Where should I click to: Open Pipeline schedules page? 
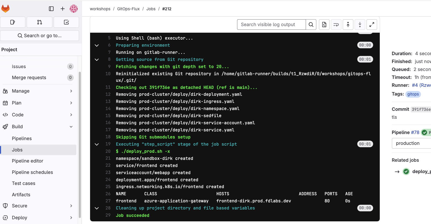click(x=38, y=172)
